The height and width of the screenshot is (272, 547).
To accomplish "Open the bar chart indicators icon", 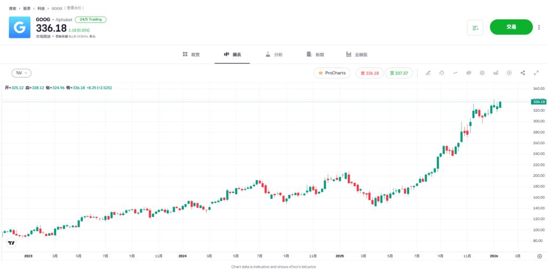I will 496,73.
